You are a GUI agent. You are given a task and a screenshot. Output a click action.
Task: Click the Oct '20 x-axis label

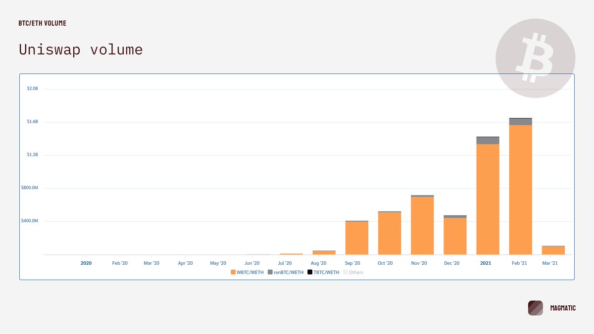tap(385, 263)
